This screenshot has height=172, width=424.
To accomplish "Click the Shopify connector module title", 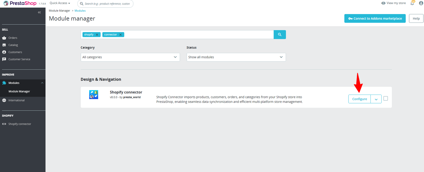I will 126,92.
